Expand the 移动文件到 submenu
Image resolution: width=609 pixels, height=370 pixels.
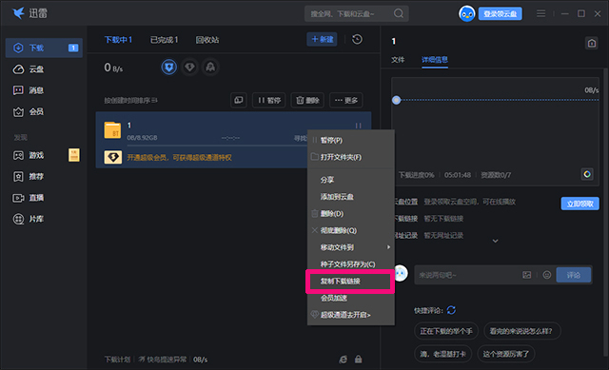351,247
